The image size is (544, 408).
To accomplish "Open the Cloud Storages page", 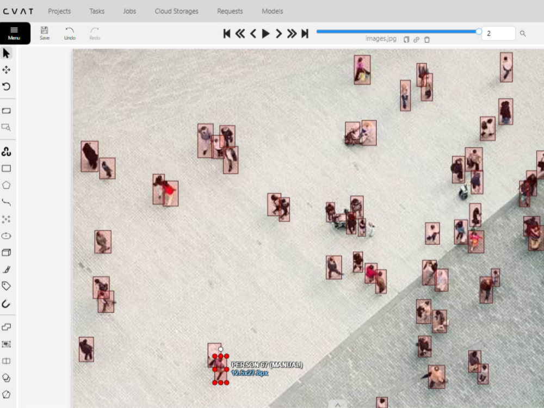I will tap(177, 11).
